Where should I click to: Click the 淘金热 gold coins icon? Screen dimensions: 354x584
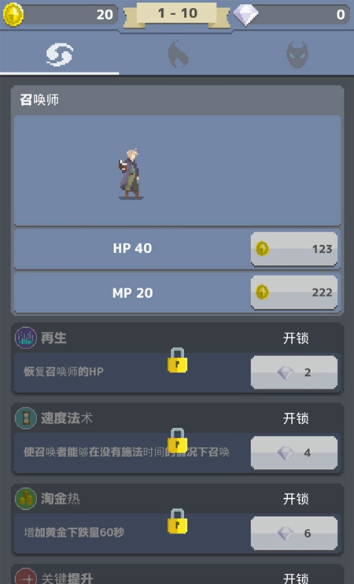pyautogui.click(x=26, y=499)
